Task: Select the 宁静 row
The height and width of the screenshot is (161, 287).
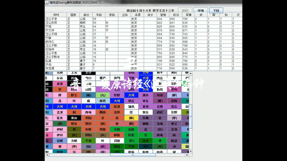Action: click(x=144, y=38)
